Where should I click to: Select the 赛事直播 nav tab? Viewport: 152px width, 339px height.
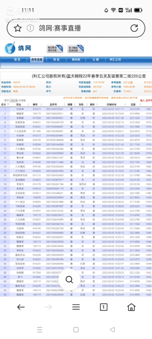(x=36, y=60)
